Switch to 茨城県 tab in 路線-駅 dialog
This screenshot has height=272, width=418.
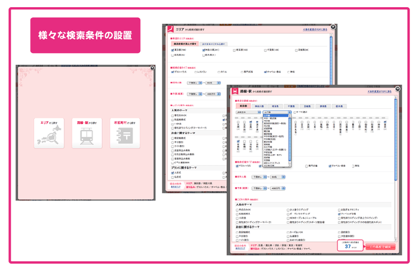pos(307,106)
